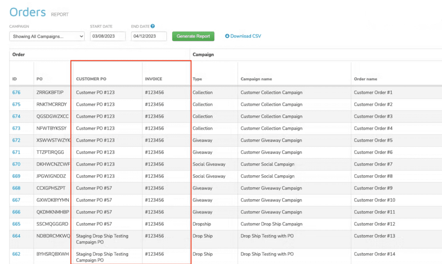Select PO cell ZRRGKBFTJP

coord(50,93)
